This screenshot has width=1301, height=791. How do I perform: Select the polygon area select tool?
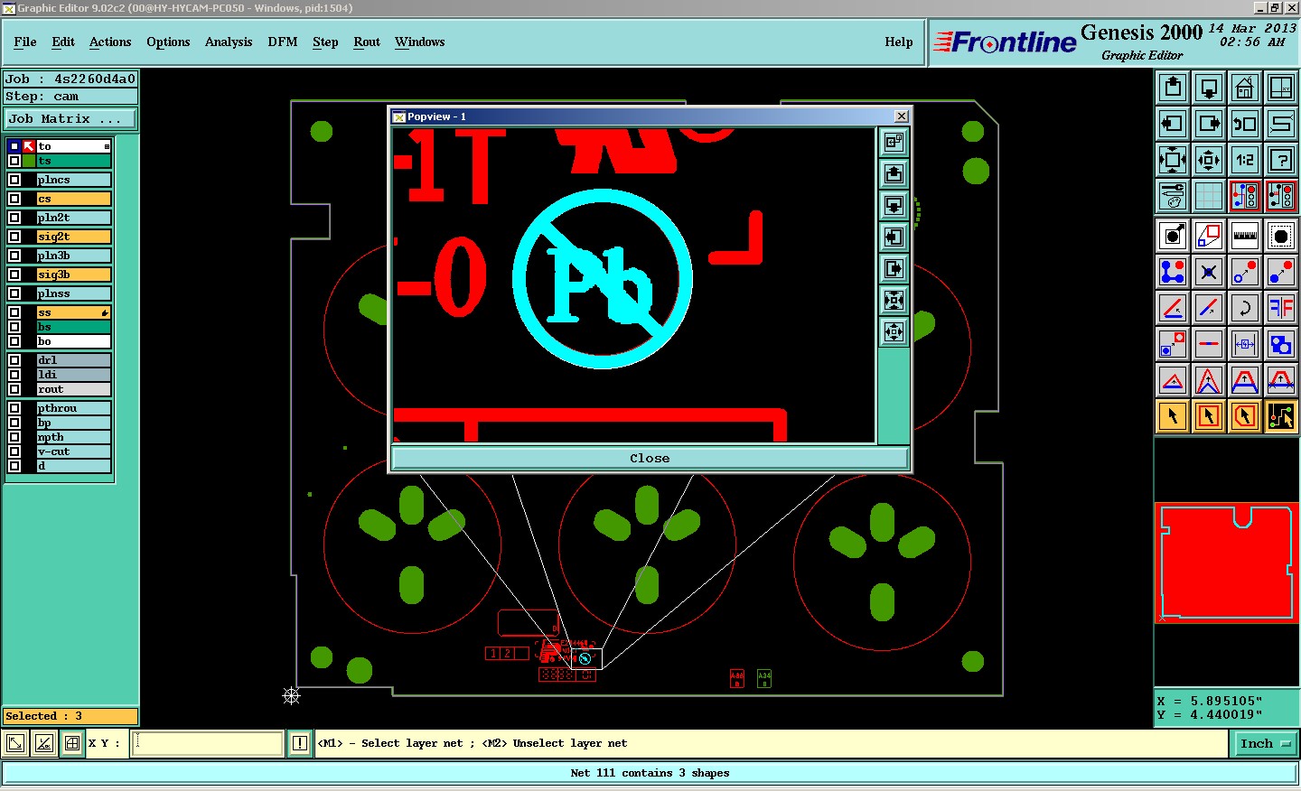coord(1245,416)
